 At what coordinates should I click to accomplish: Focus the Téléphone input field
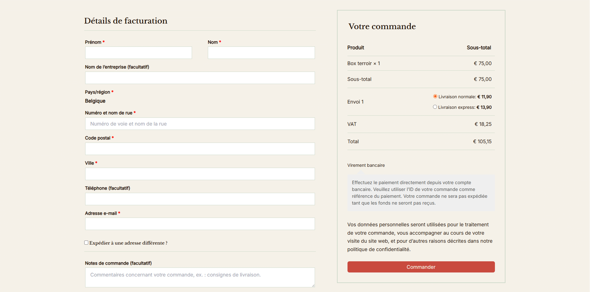click(x=200, y=199)
